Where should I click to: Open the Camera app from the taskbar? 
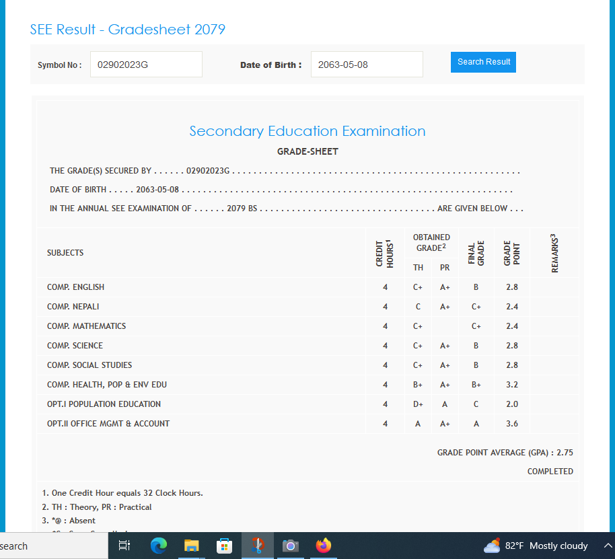[290, 546]
